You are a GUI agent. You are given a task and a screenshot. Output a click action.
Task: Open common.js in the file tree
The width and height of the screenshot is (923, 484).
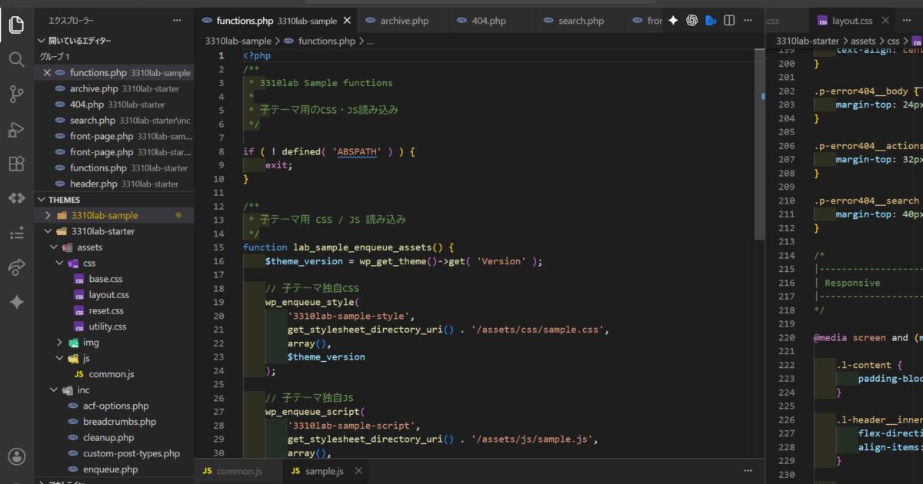[x=112, y=374]
